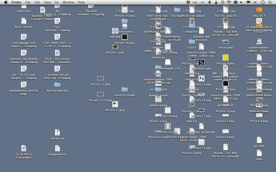Select the Picture 8.png icon
Image resolution: width=276 pixels, height=172 pixels.
259,115
